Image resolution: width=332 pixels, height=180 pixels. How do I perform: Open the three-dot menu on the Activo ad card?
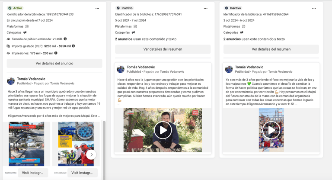click(97, 8)
